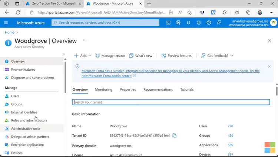Image resolution: width=278 pixels, height=157 pixels.
Task: Close the Woodgrove Overview blade
Action: coord(269,41)
